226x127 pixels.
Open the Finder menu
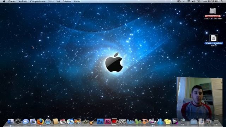[12, 1]
